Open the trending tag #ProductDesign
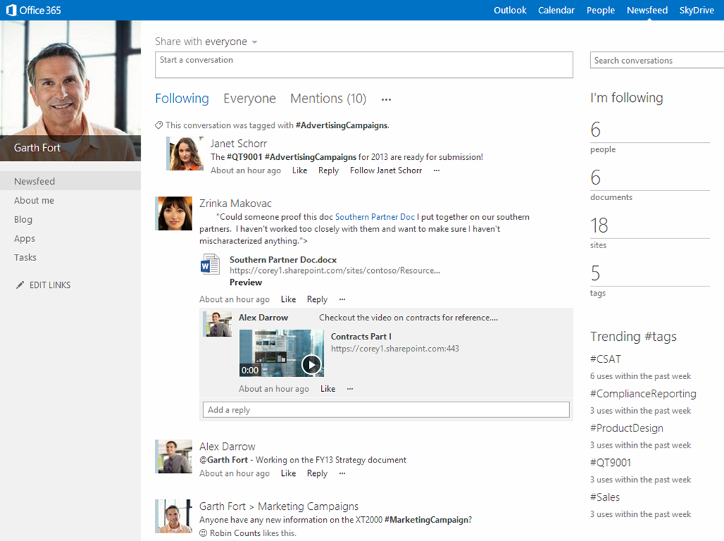The image size is (724, 541). click(x=626, y=429)
